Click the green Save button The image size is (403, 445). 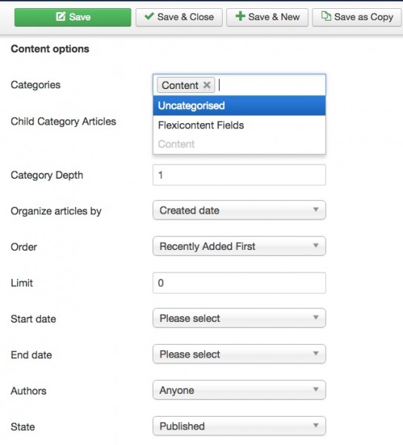click(x=73, y=17)
